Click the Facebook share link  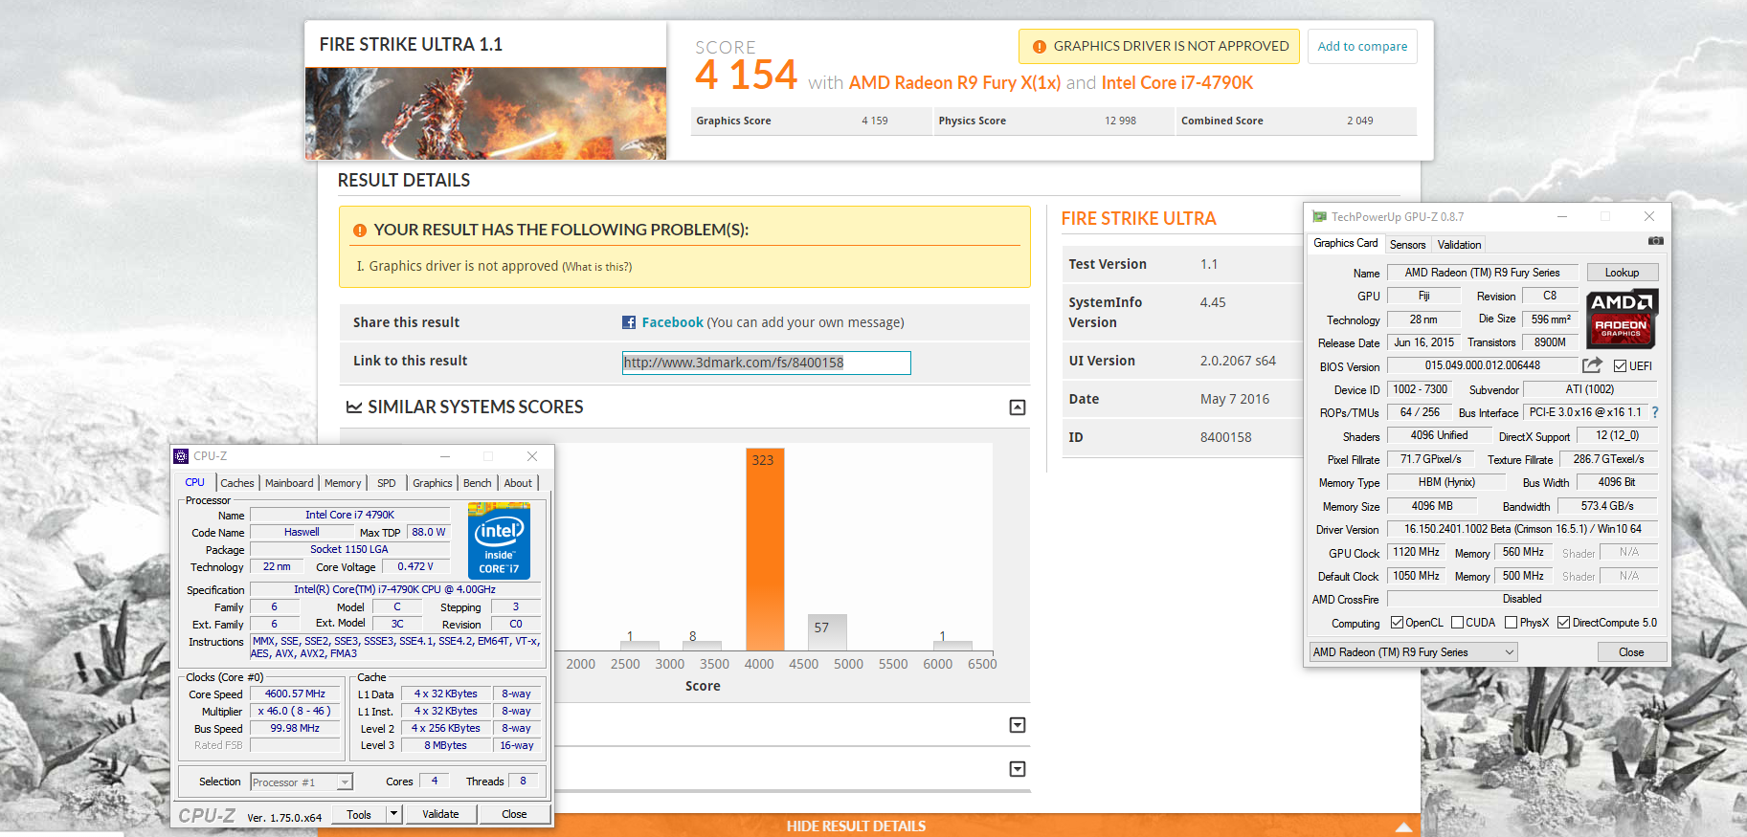(673, 322)
